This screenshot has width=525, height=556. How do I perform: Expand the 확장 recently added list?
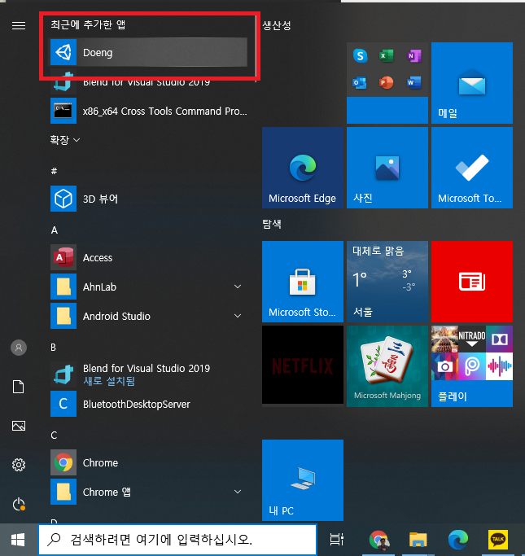(x=64, y=140)
